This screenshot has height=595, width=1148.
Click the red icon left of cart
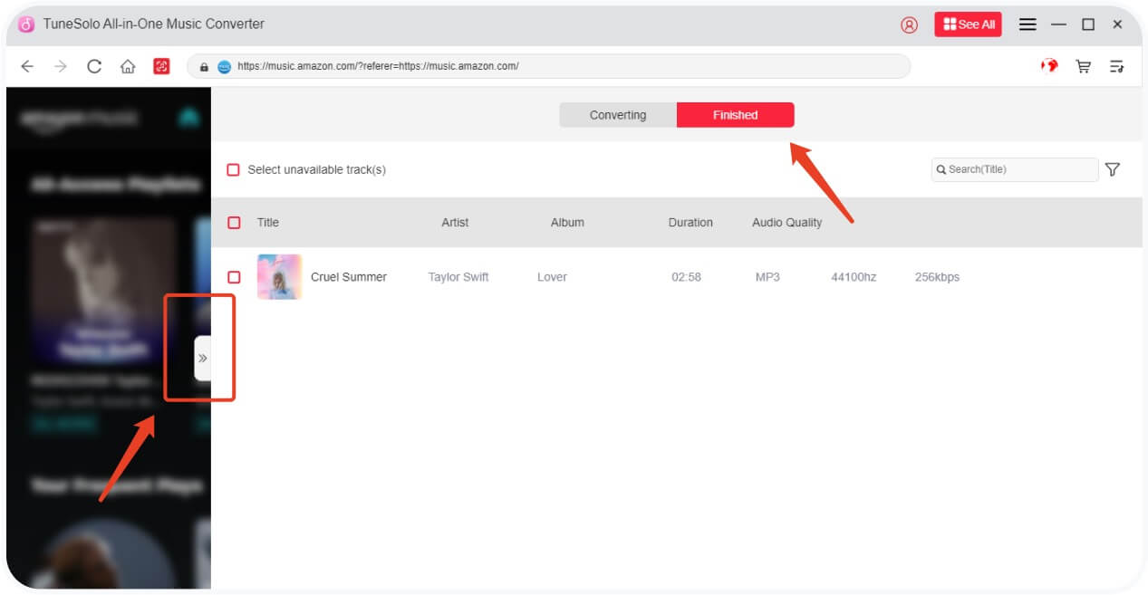[x=1049, y=66]
